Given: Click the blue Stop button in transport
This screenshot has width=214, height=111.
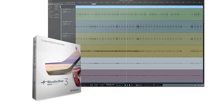Looking at the screenshot, I should click(125, 85).
